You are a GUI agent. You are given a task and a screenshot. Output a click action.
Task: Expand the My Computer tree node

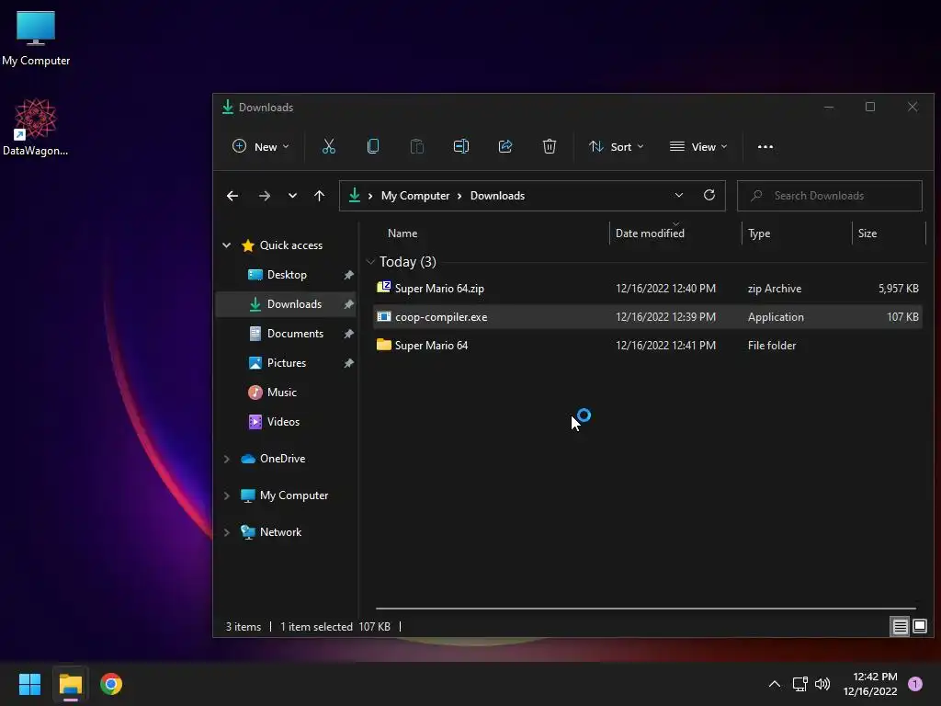[227, 495]
